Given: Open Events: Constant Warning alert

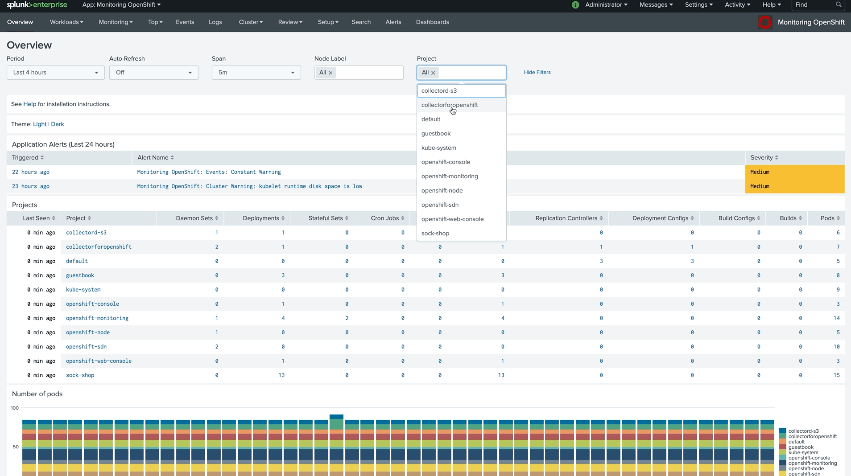Looking at the screenshot, I should click(209, 172).
